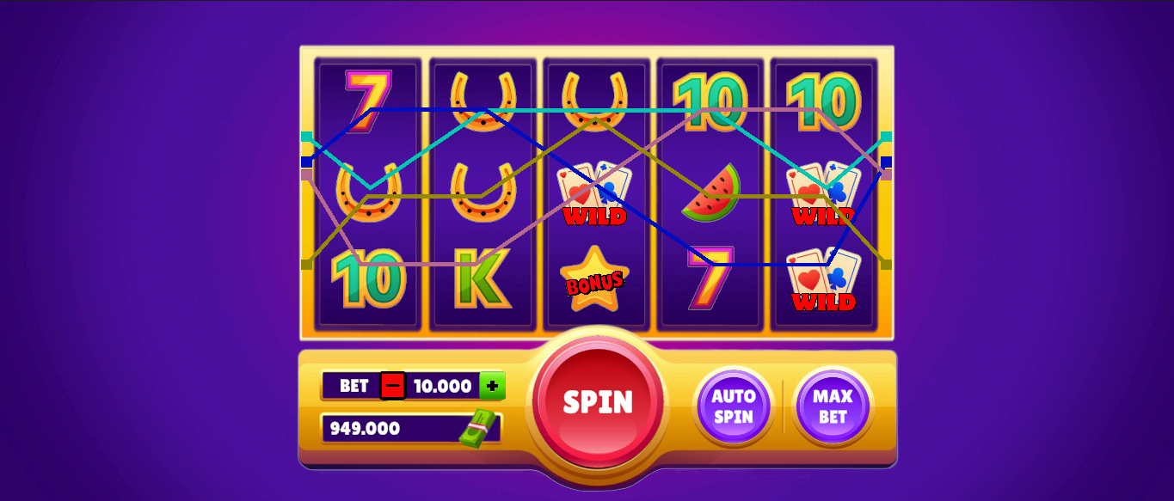Click the green K symbol
1174x501 pixels.
click(482, 278)
